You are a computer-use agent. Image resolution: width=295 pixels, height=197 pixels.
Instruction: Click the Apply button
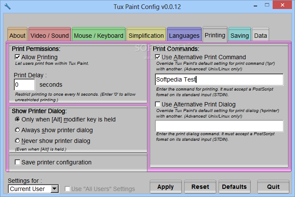point(166,187)
